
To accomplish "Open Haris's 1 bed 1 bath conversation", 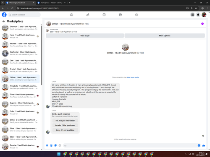I will [20, 36].
